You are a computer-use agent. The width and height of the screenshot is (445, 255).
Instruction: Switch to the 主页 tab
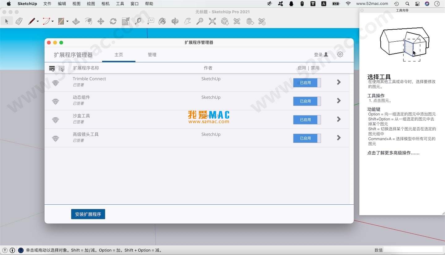point(119,55)
